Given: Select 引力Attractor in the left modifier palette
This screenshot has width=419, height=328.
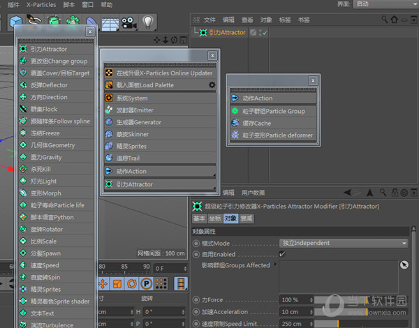Looking at the screenshot, I should coord(56,49).
